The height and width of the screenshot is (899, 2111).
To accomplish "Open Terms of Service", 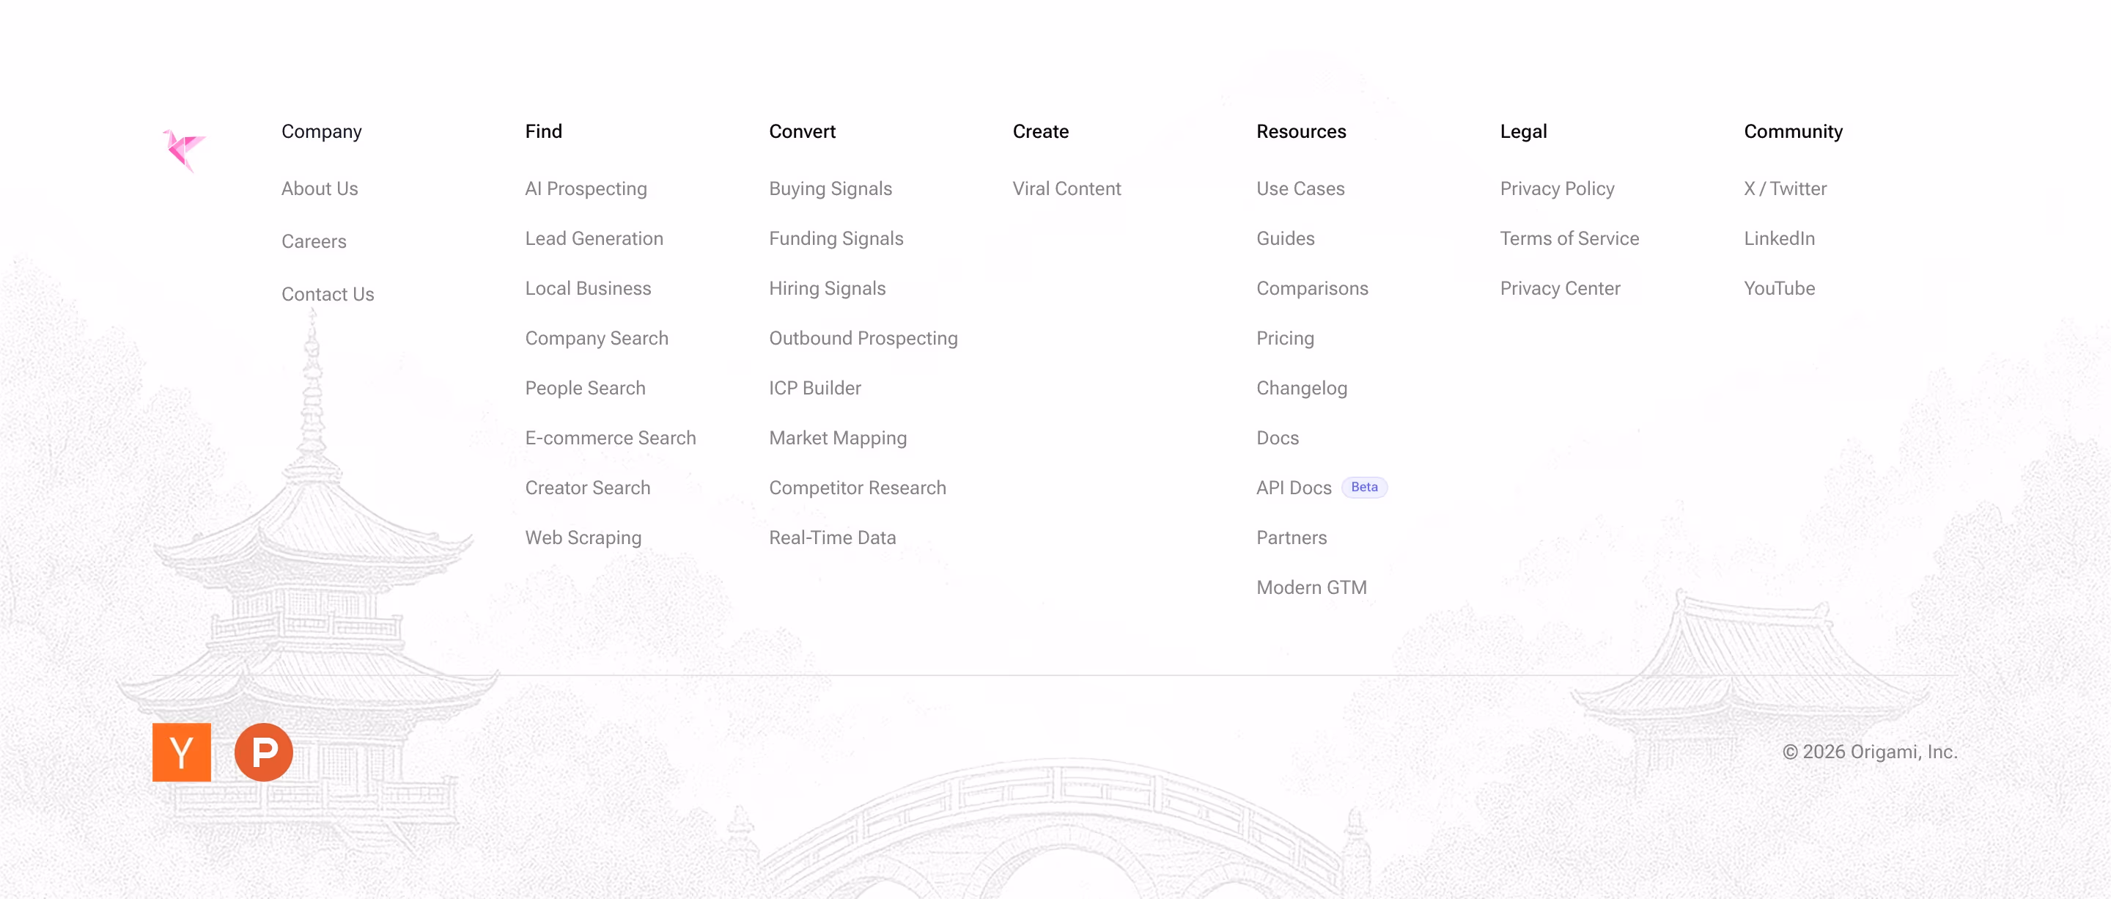I will coord(1569,238).
